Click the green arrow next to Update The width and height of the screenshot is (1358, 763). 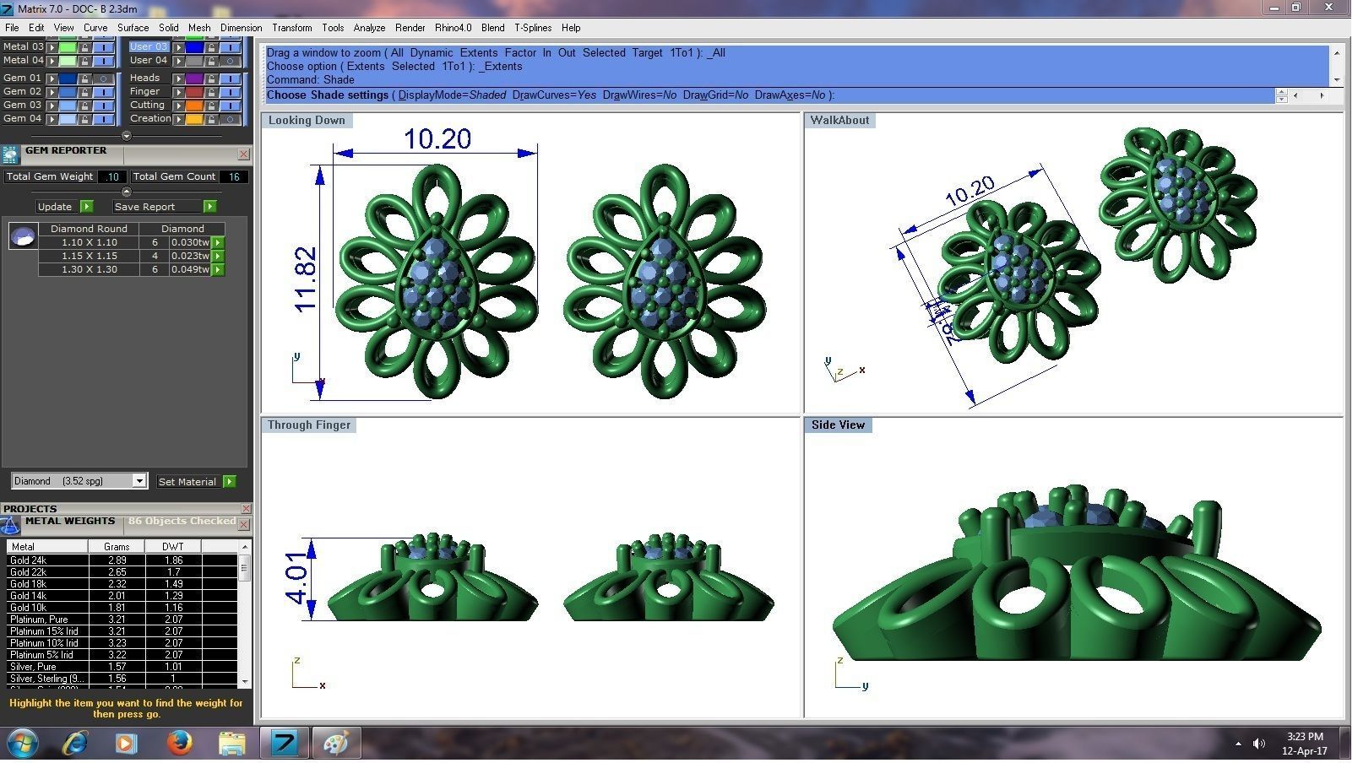coord(86,207)
